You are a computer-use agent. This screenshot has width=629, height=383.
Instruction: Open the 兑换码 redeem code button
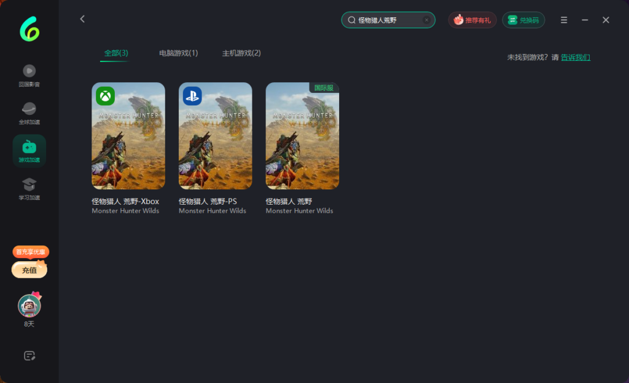point(523,20)
